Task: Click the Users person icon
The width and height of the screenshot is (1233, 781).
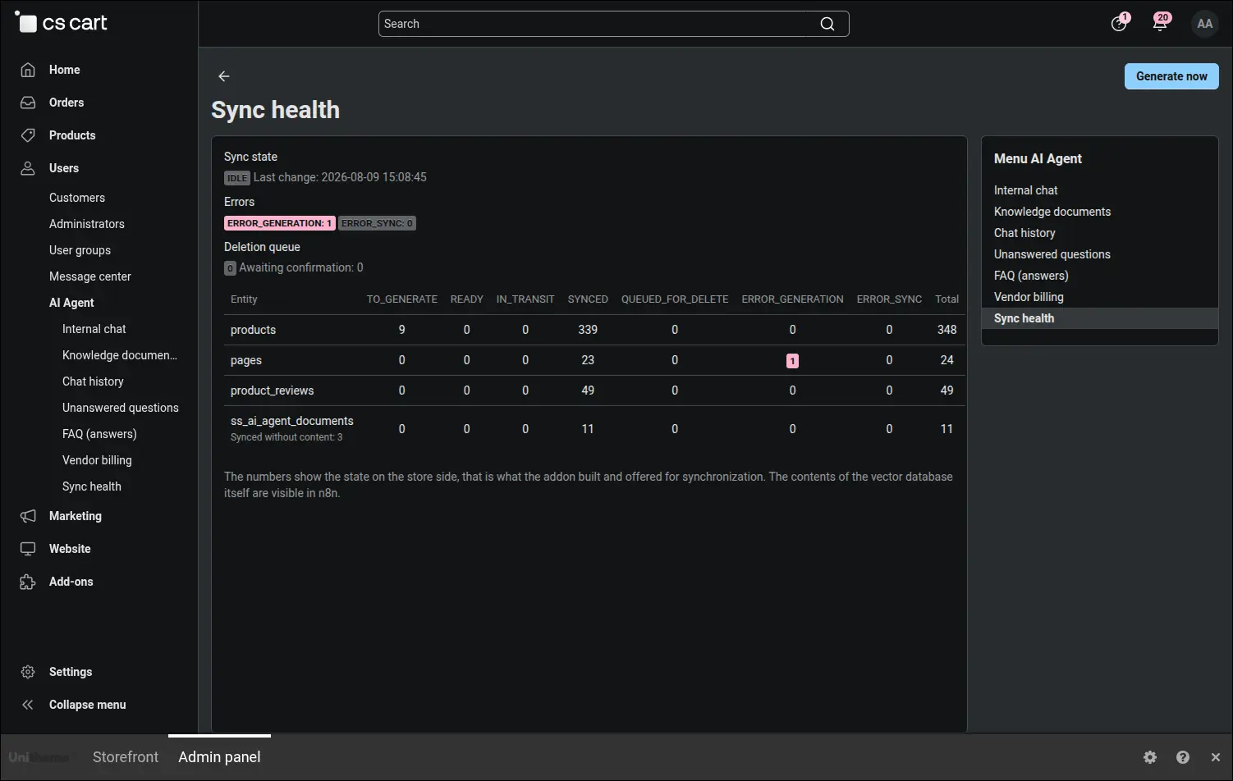Action: tap(28, 168)
